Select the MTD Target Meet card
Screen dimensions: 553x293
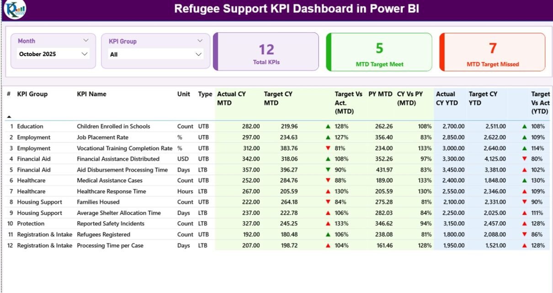click(x=379, y=52)
